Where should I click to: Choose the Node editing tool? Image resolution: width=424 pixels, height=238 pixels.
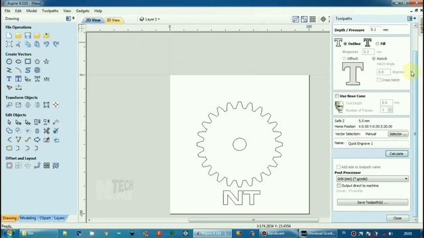point(19,122)
